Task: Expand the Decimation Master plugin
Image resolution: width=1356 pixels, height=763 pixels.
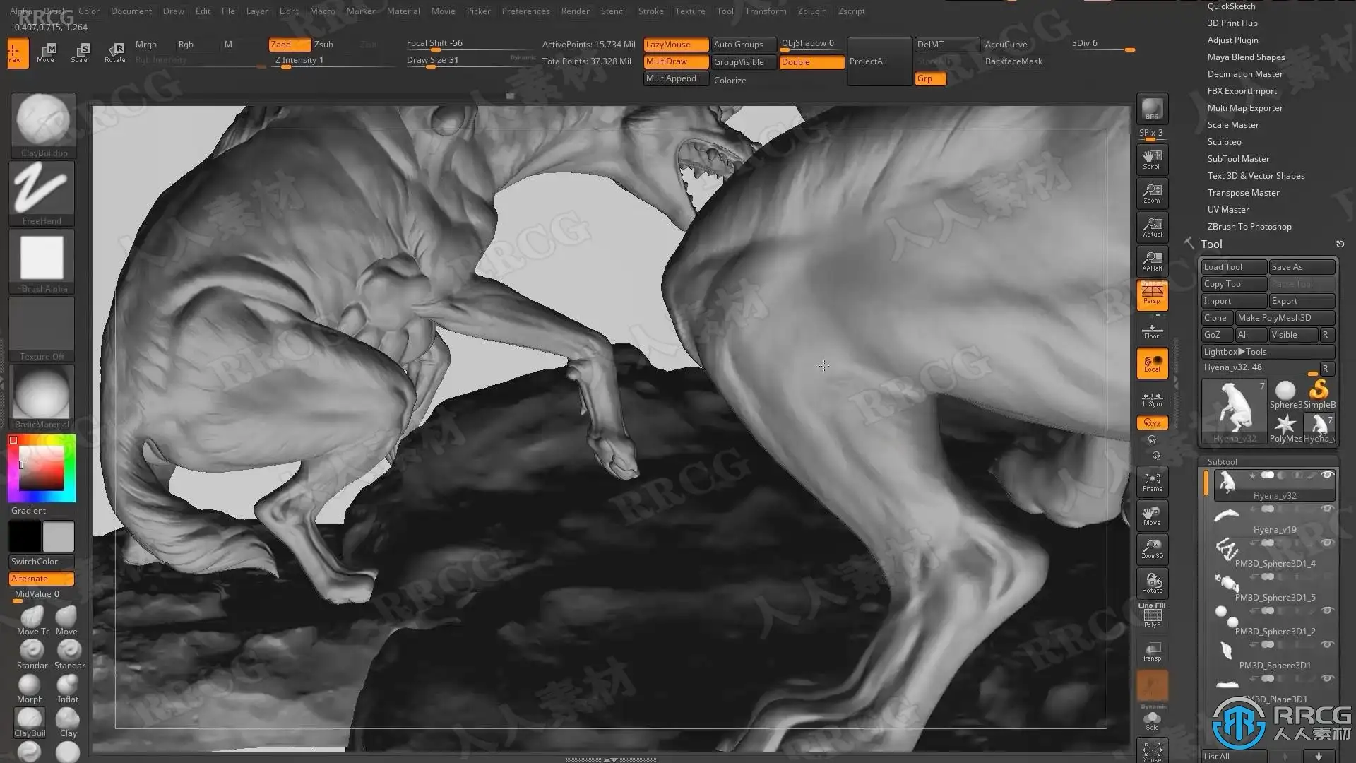Action: coord(1244,74)
